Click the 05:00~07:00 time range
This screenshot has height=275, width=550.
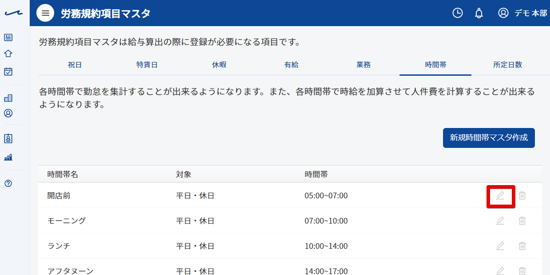(326, 195)
